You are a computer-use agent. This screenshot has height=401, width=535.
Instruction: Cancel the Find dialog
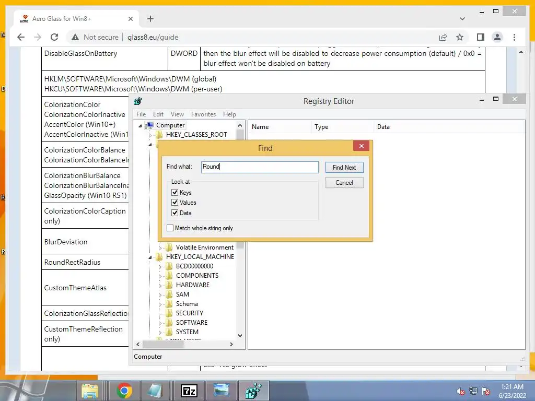coord(344,182)
